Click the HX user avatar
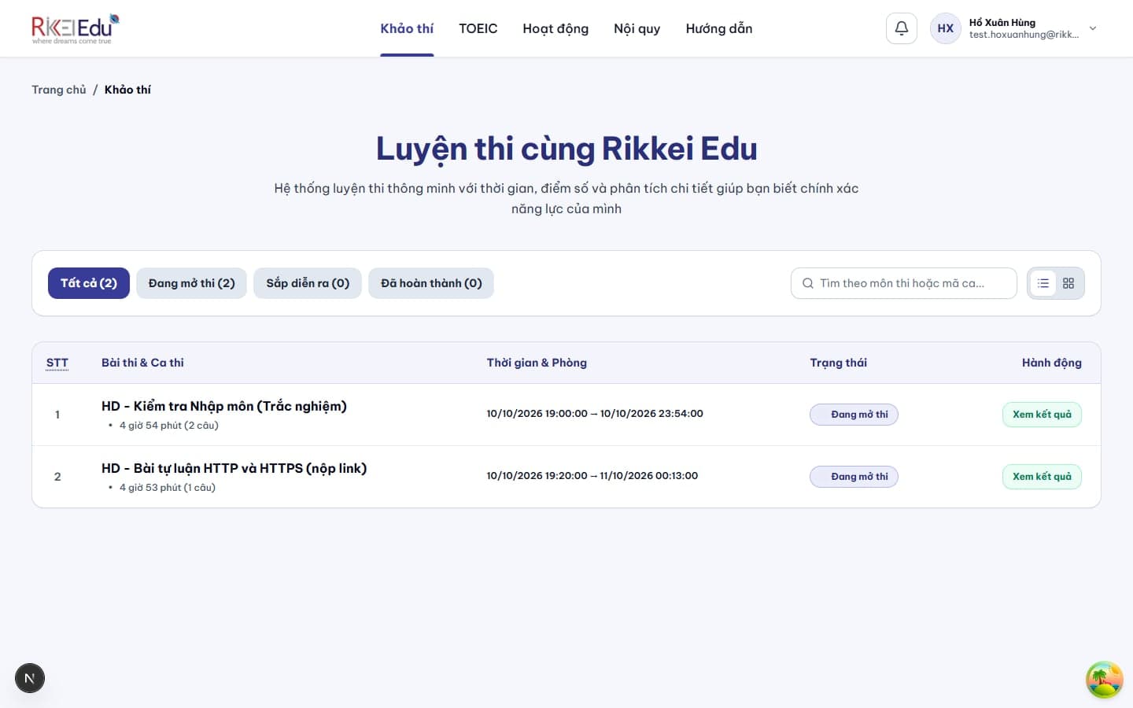This screenshot has height=708, width=1133. click(x=946, y=28)
